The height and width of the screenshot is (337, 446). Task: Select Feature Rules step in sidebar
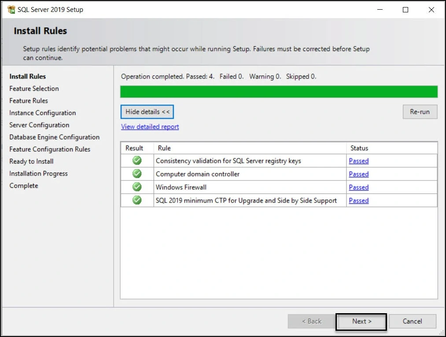click(x=29, y=101)
